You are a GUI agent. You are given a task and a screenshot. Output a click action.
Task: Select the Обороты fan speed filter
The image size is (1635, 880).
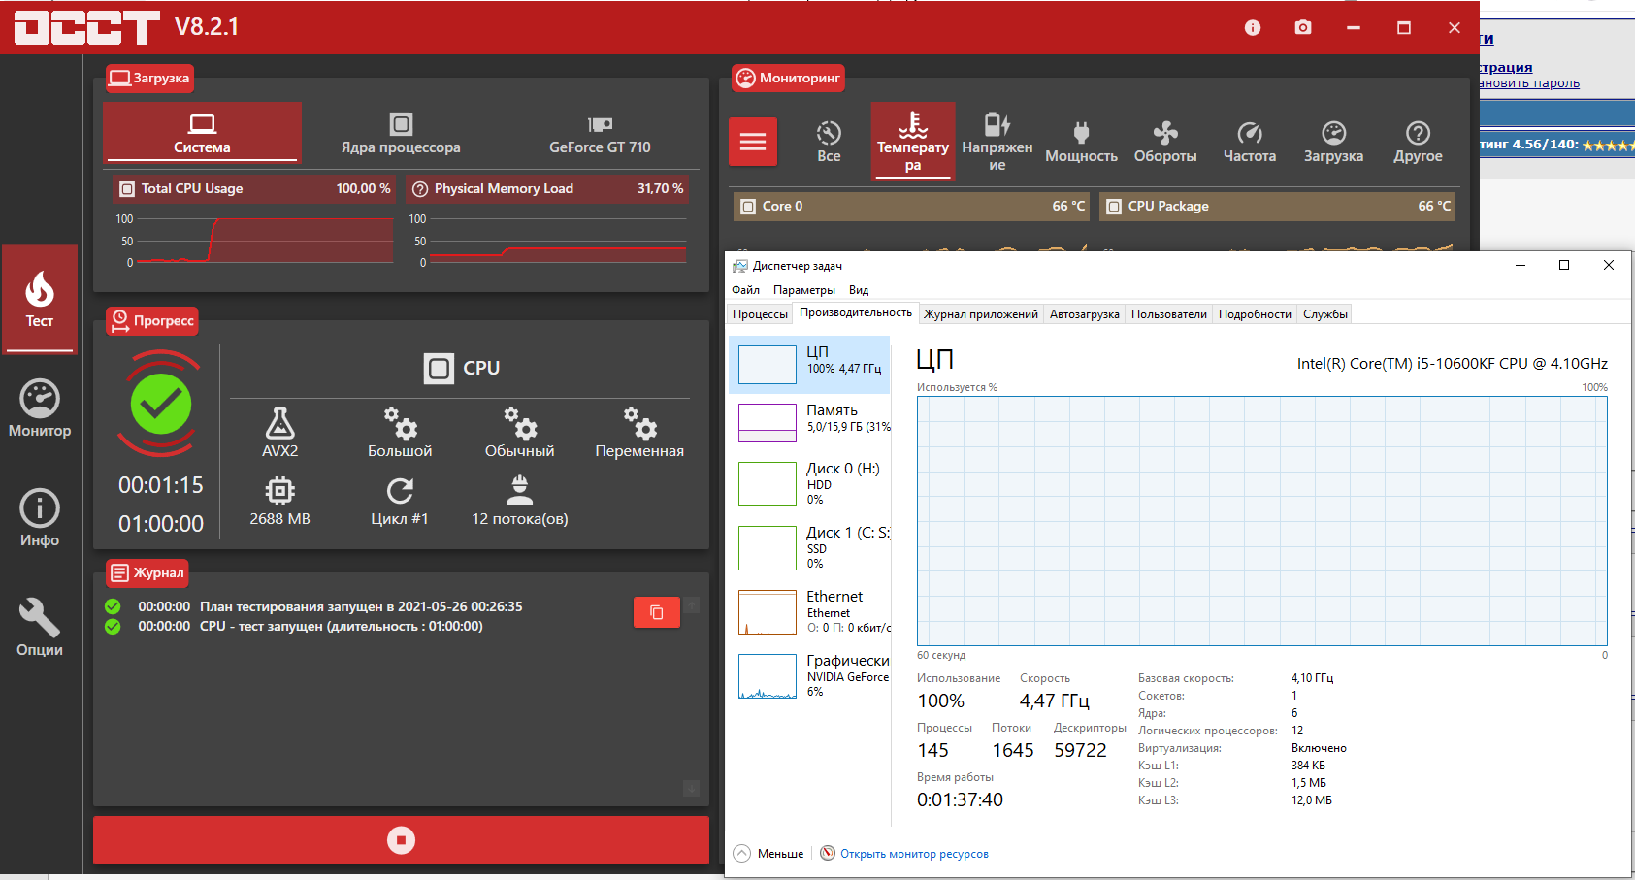pyautogui.click(x=1165, y=142)
